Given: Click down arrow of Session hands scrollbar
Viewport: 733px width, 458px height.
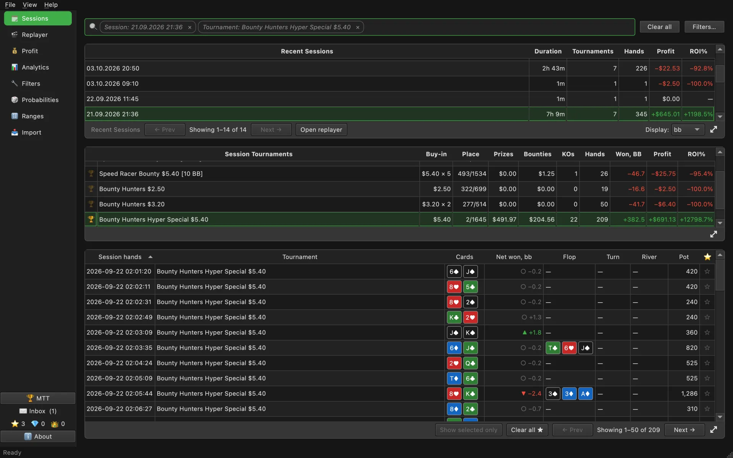Looking at the screenshot, I should pos(720,417).
